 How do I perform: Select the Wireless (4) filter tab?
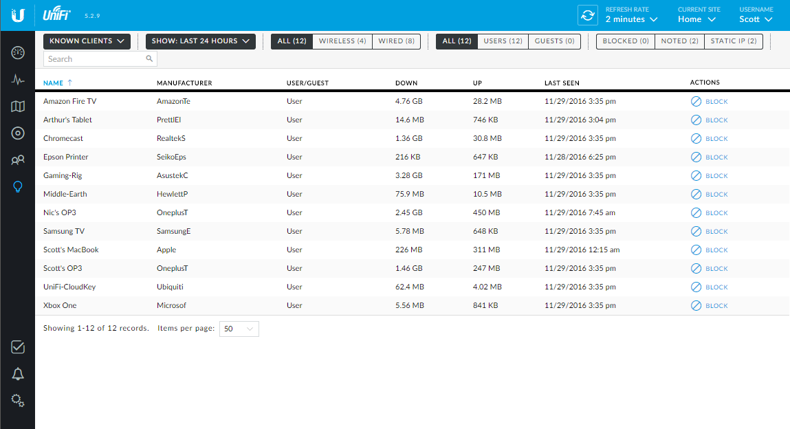[342, 41]
